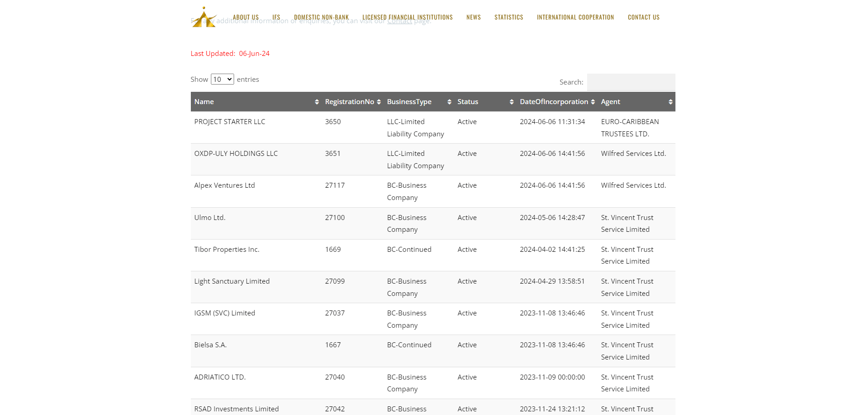Open the About Us menu
864x415 pixels.
[245, 17]
